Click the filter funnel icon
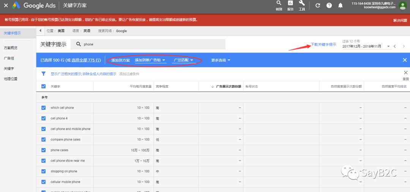 43,74
